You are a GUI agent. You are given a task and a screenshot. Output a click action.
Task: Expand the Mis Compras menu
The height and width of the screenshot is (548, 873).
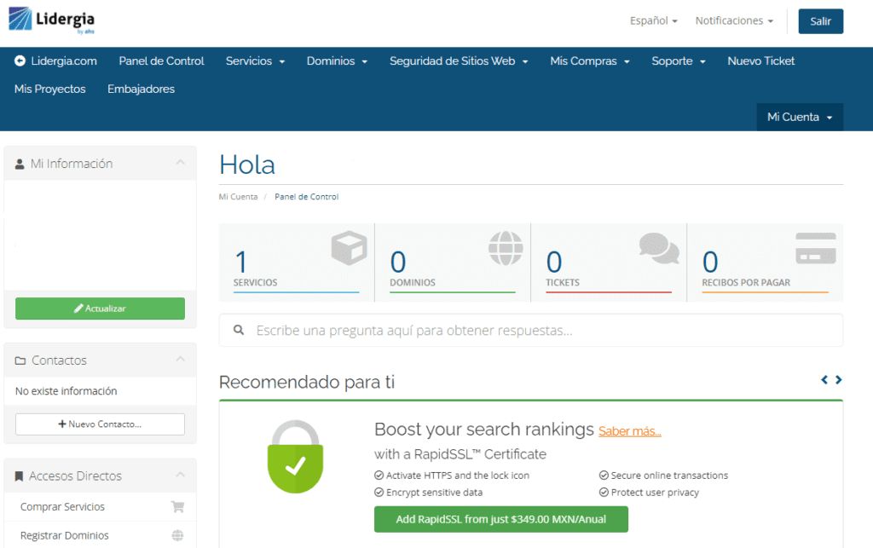click(590, 61)
